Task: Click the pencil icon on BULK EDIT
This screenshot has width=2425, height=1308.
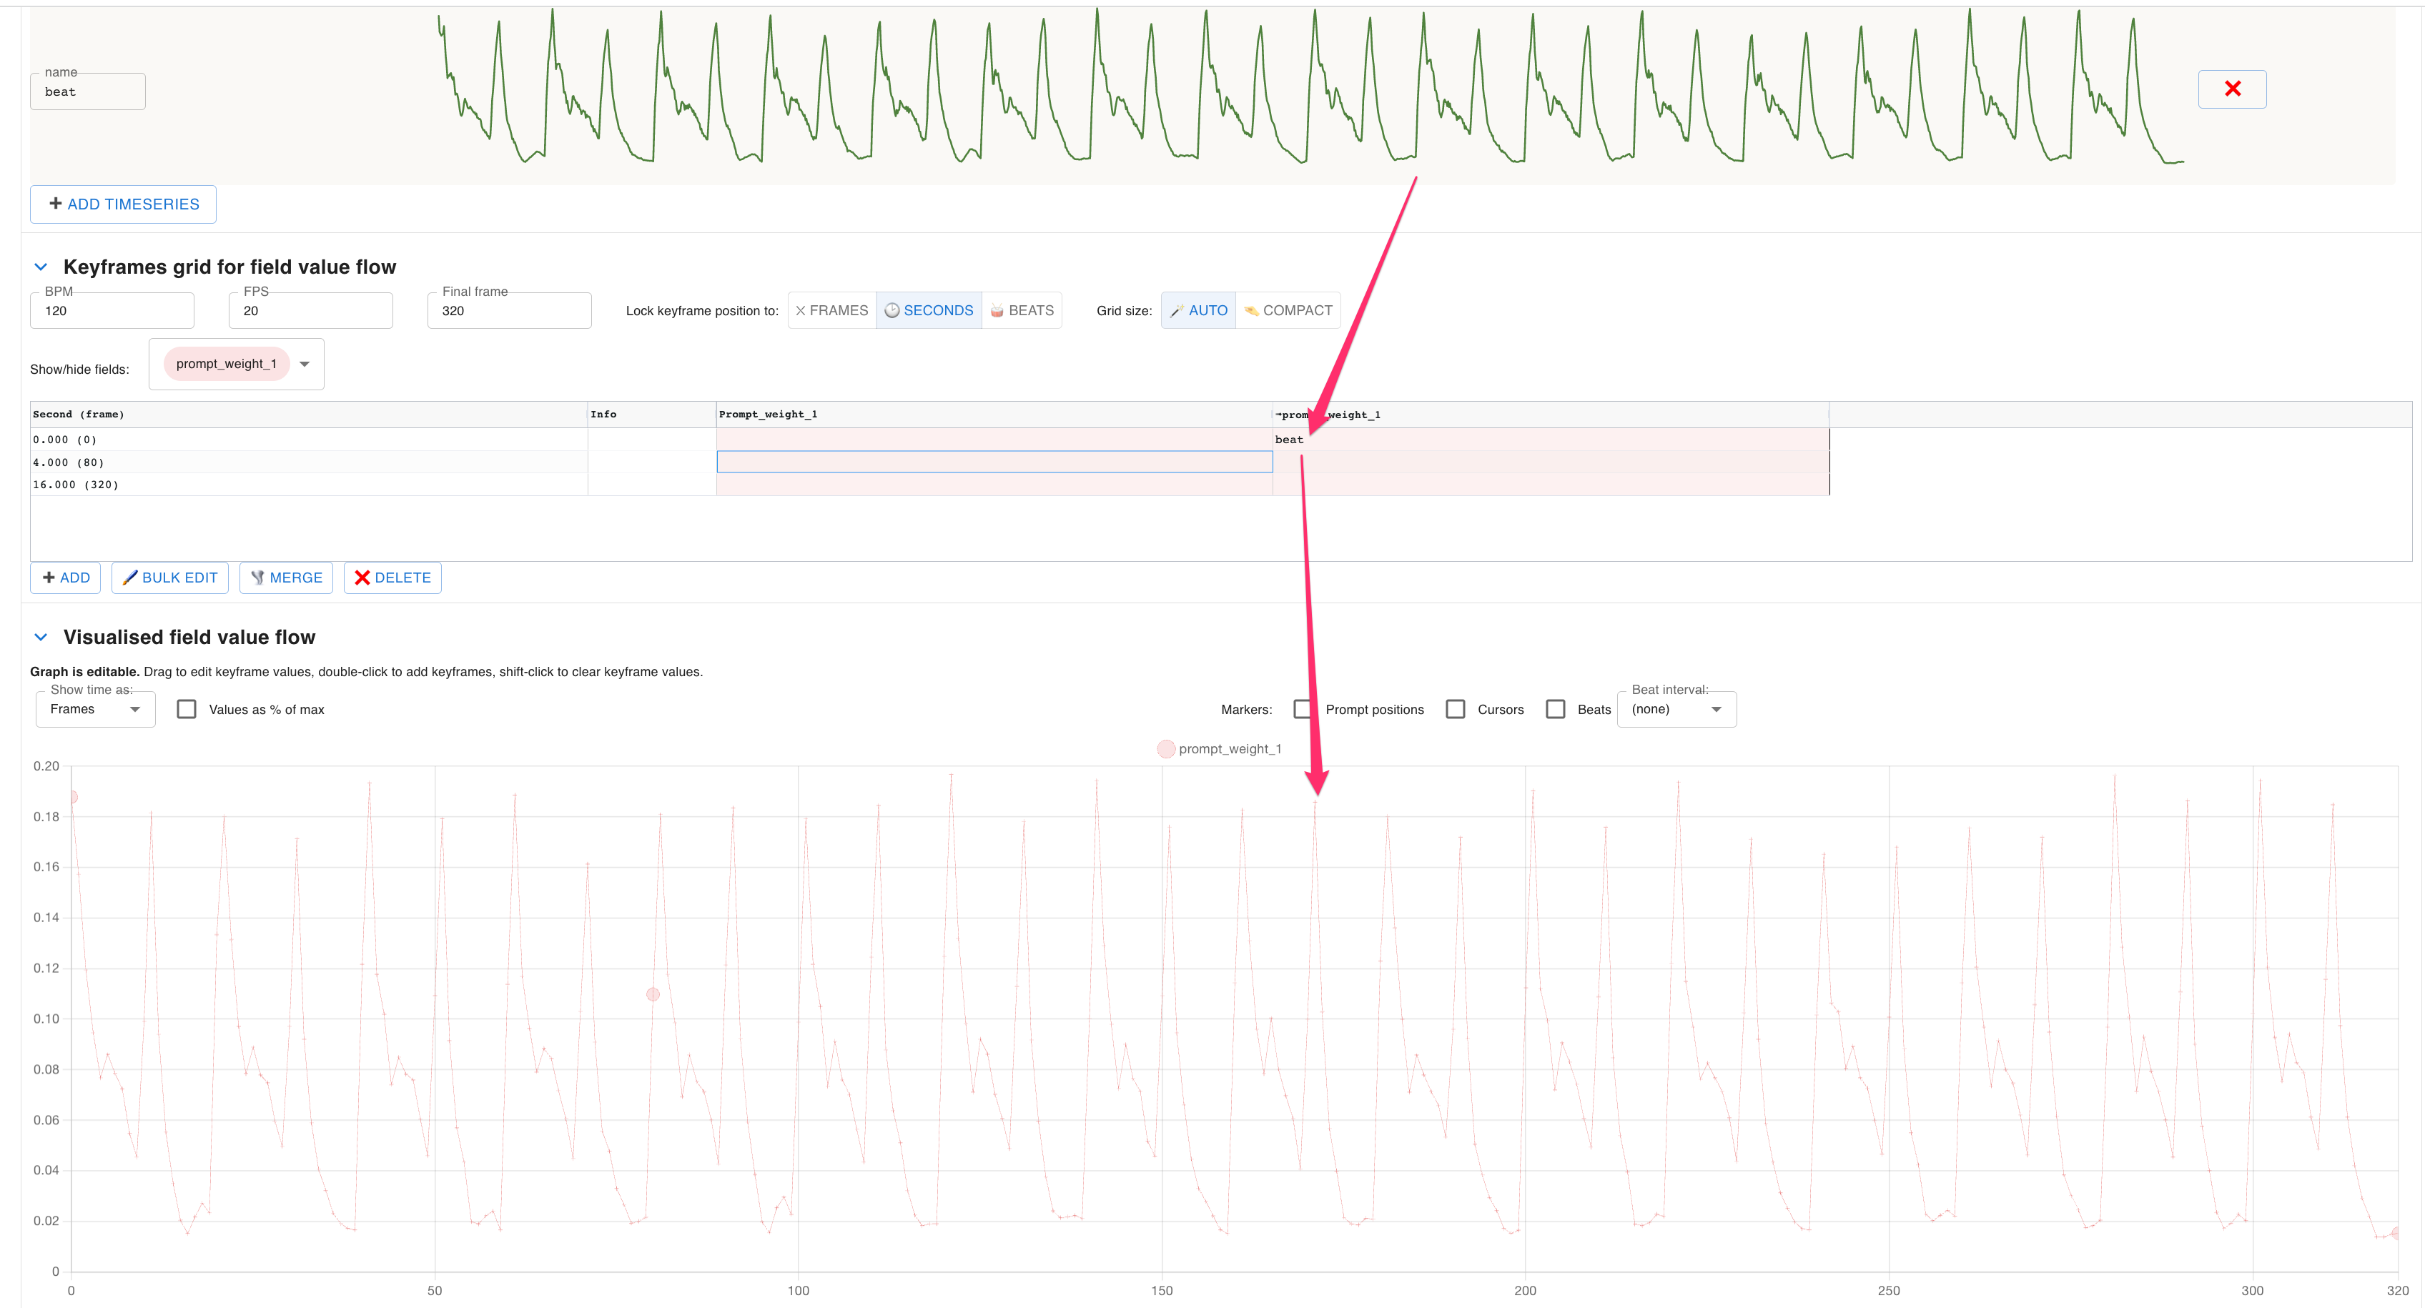Action: pos(130,577)
